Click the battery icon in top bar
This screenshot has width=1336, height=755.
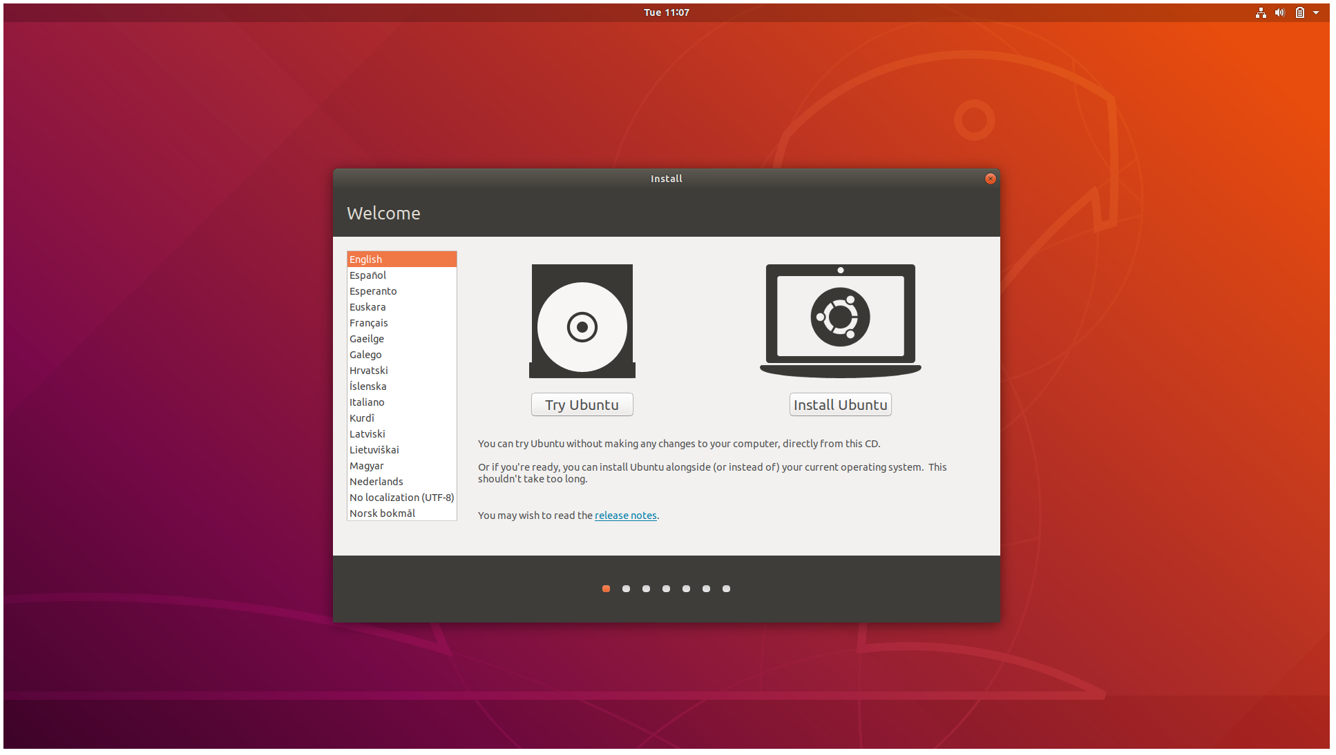[1299, 12]
